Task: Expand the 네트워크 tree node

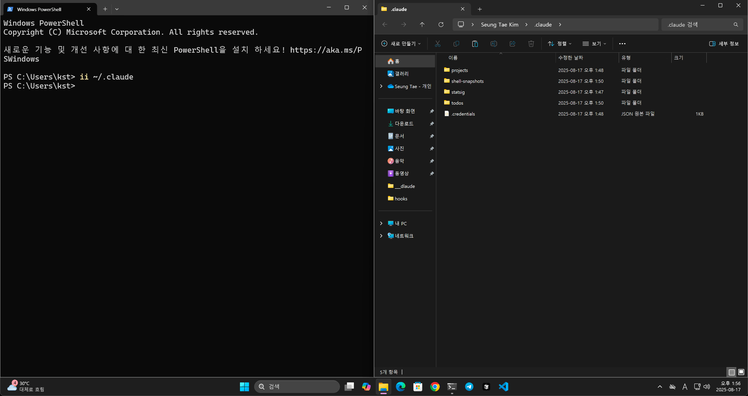Action: click(x=381, y=236)
